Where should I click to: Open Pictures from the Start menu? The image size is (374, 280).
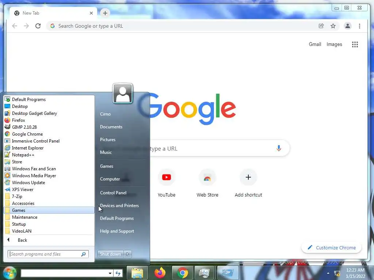point(108,140)
